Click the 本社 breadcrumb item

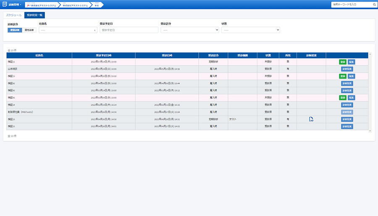click(x=97, y=5)
